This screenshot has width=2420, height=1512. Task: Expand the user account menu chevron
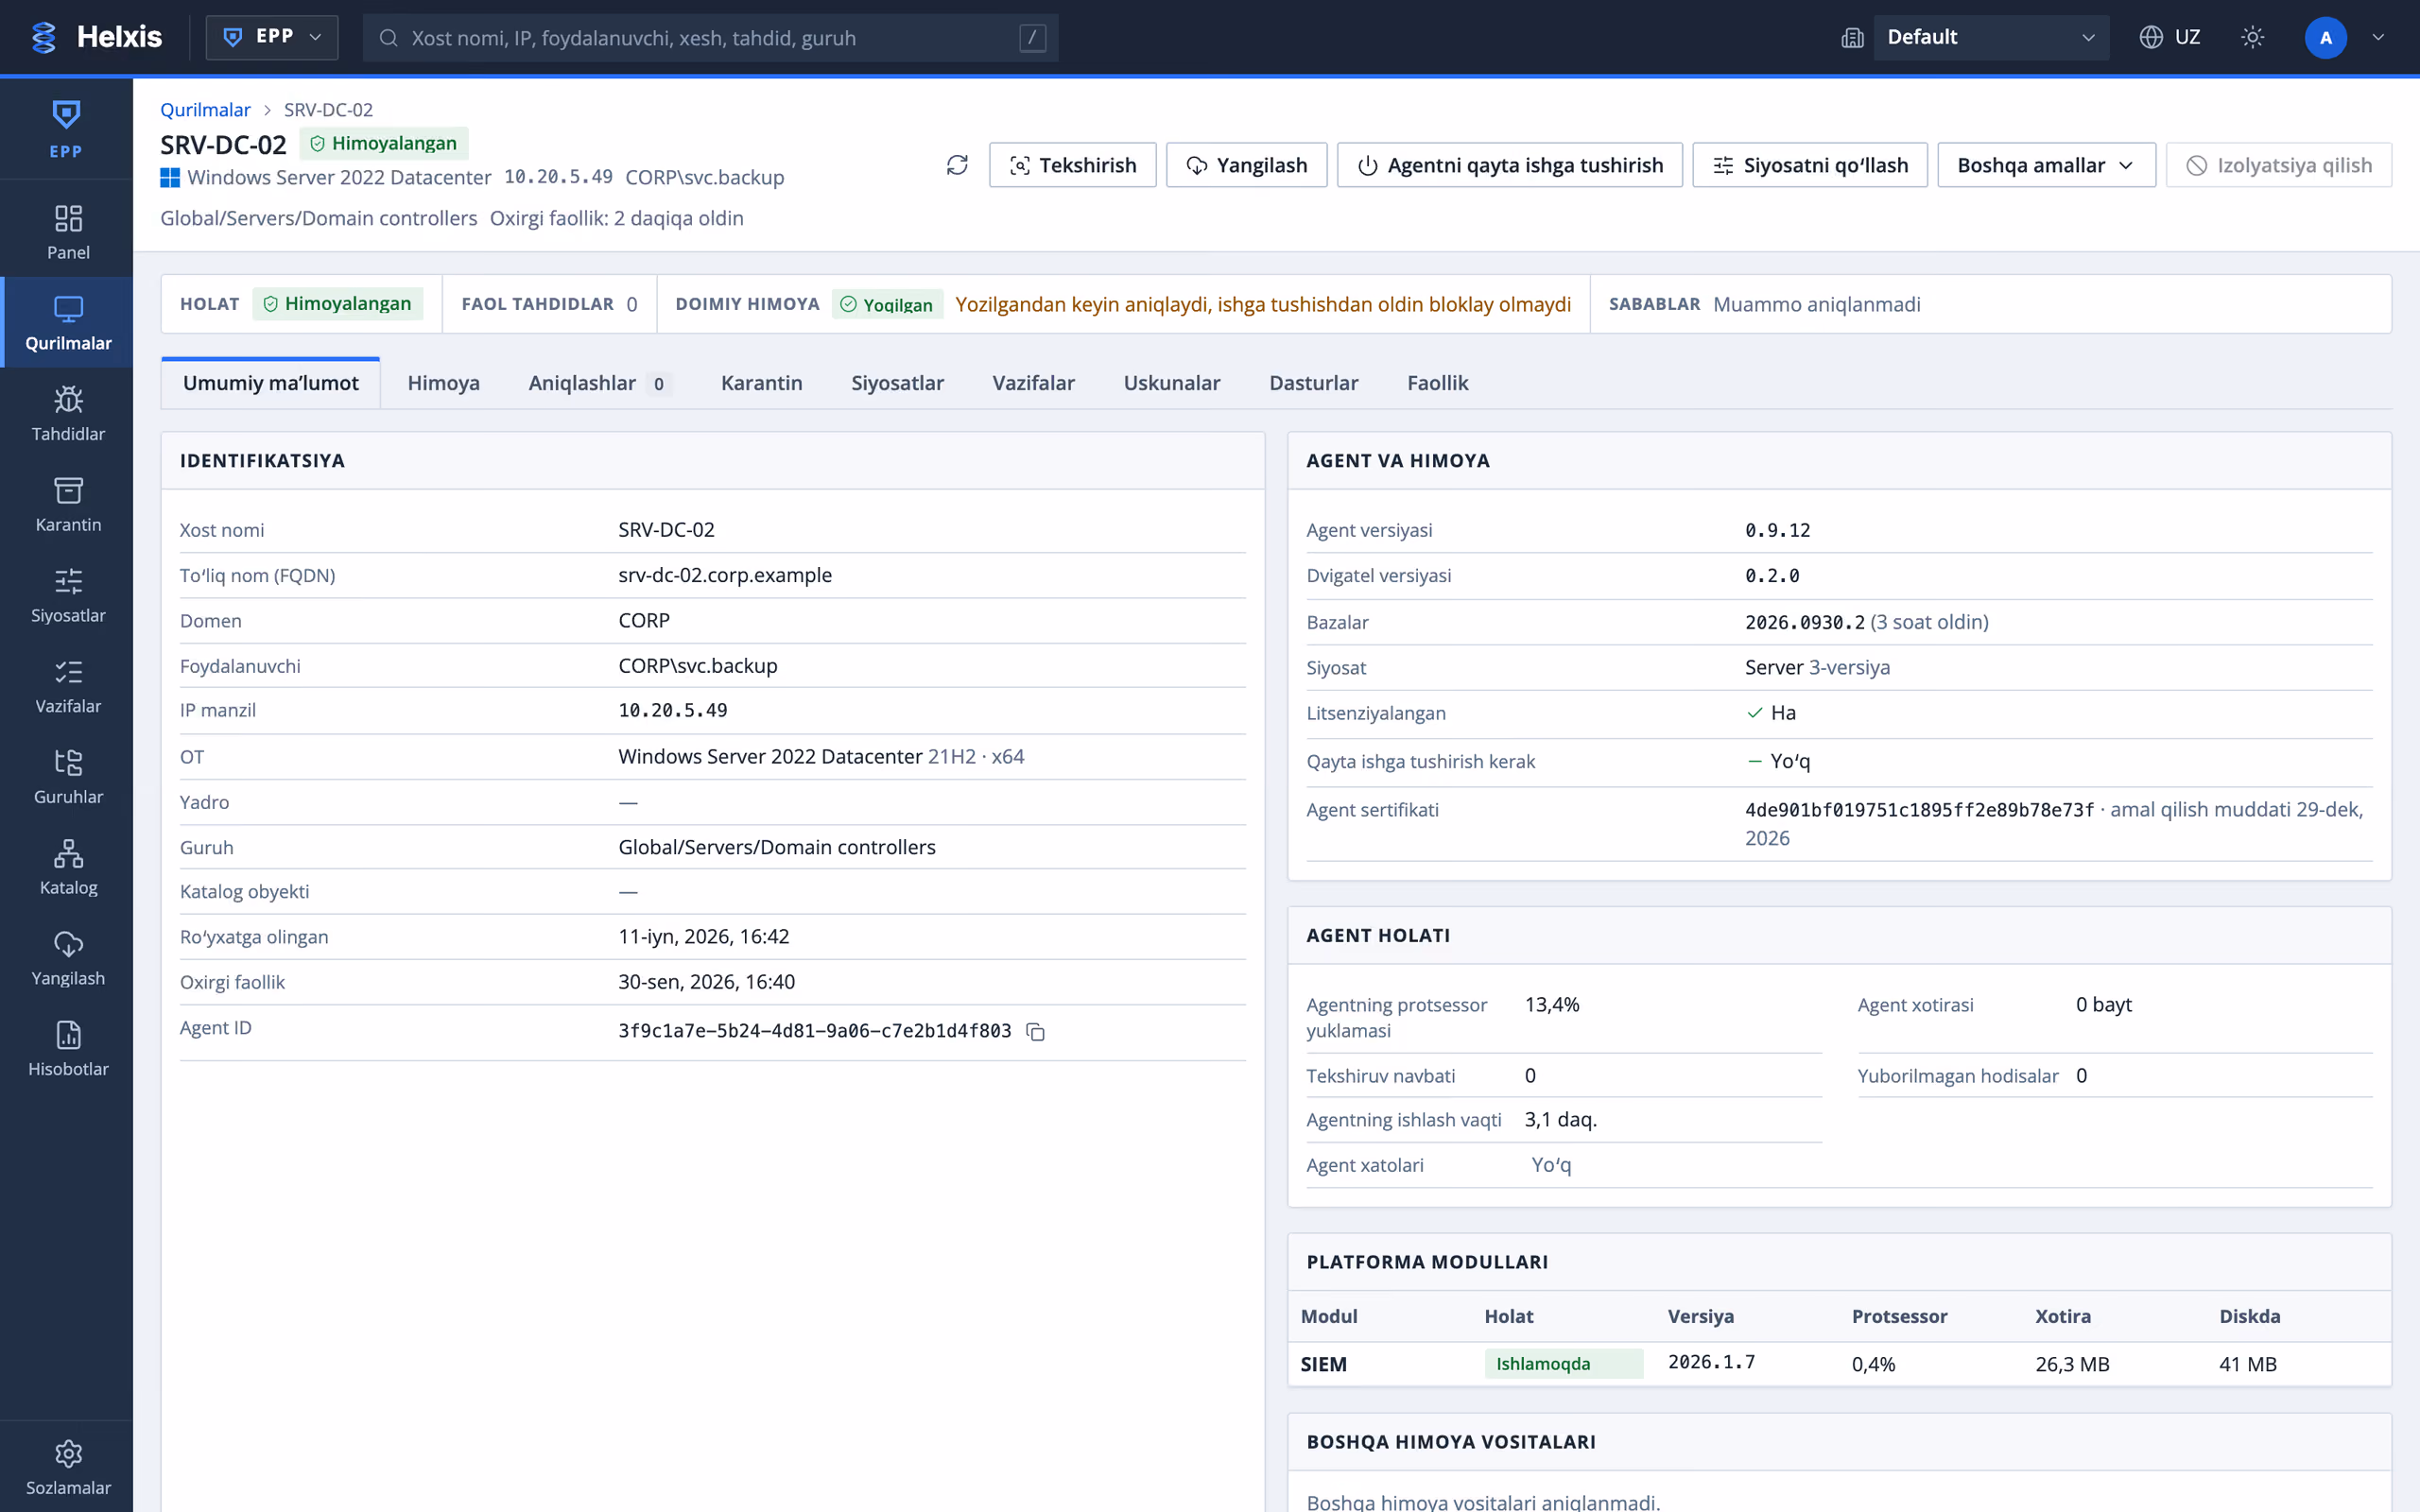click(2378, 37)
